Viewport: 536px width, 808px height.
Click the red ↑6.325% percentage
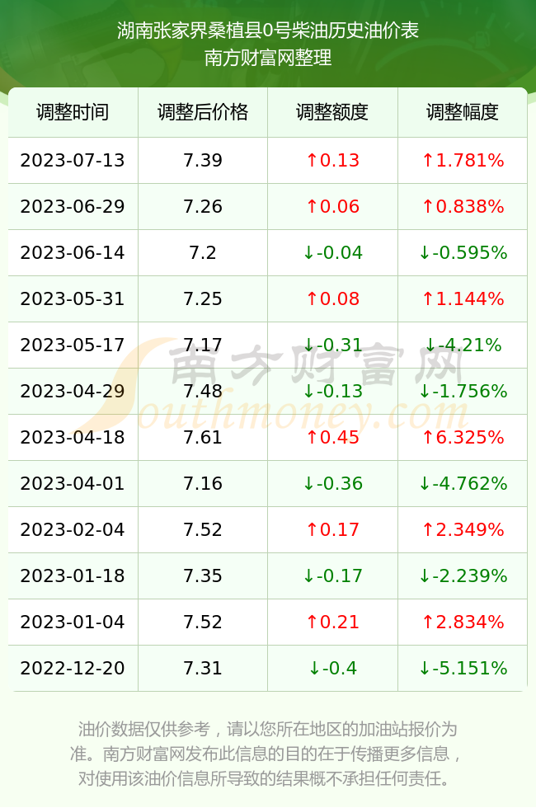463,438
